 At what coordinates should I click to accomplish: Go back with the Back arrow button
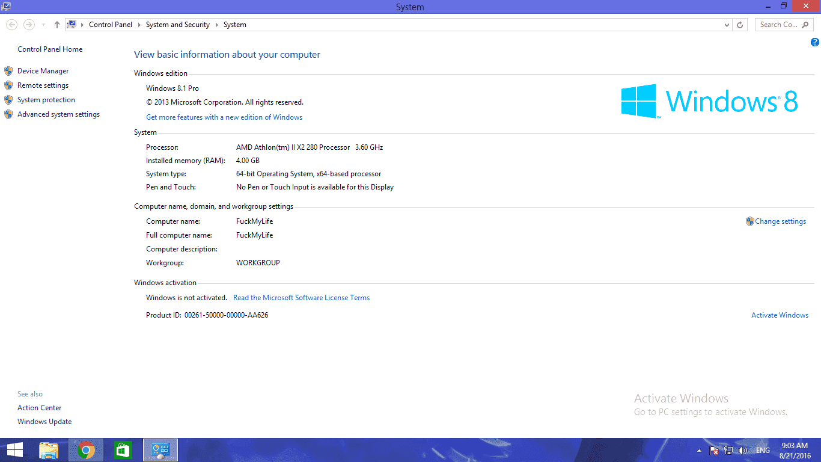[11, 25]
